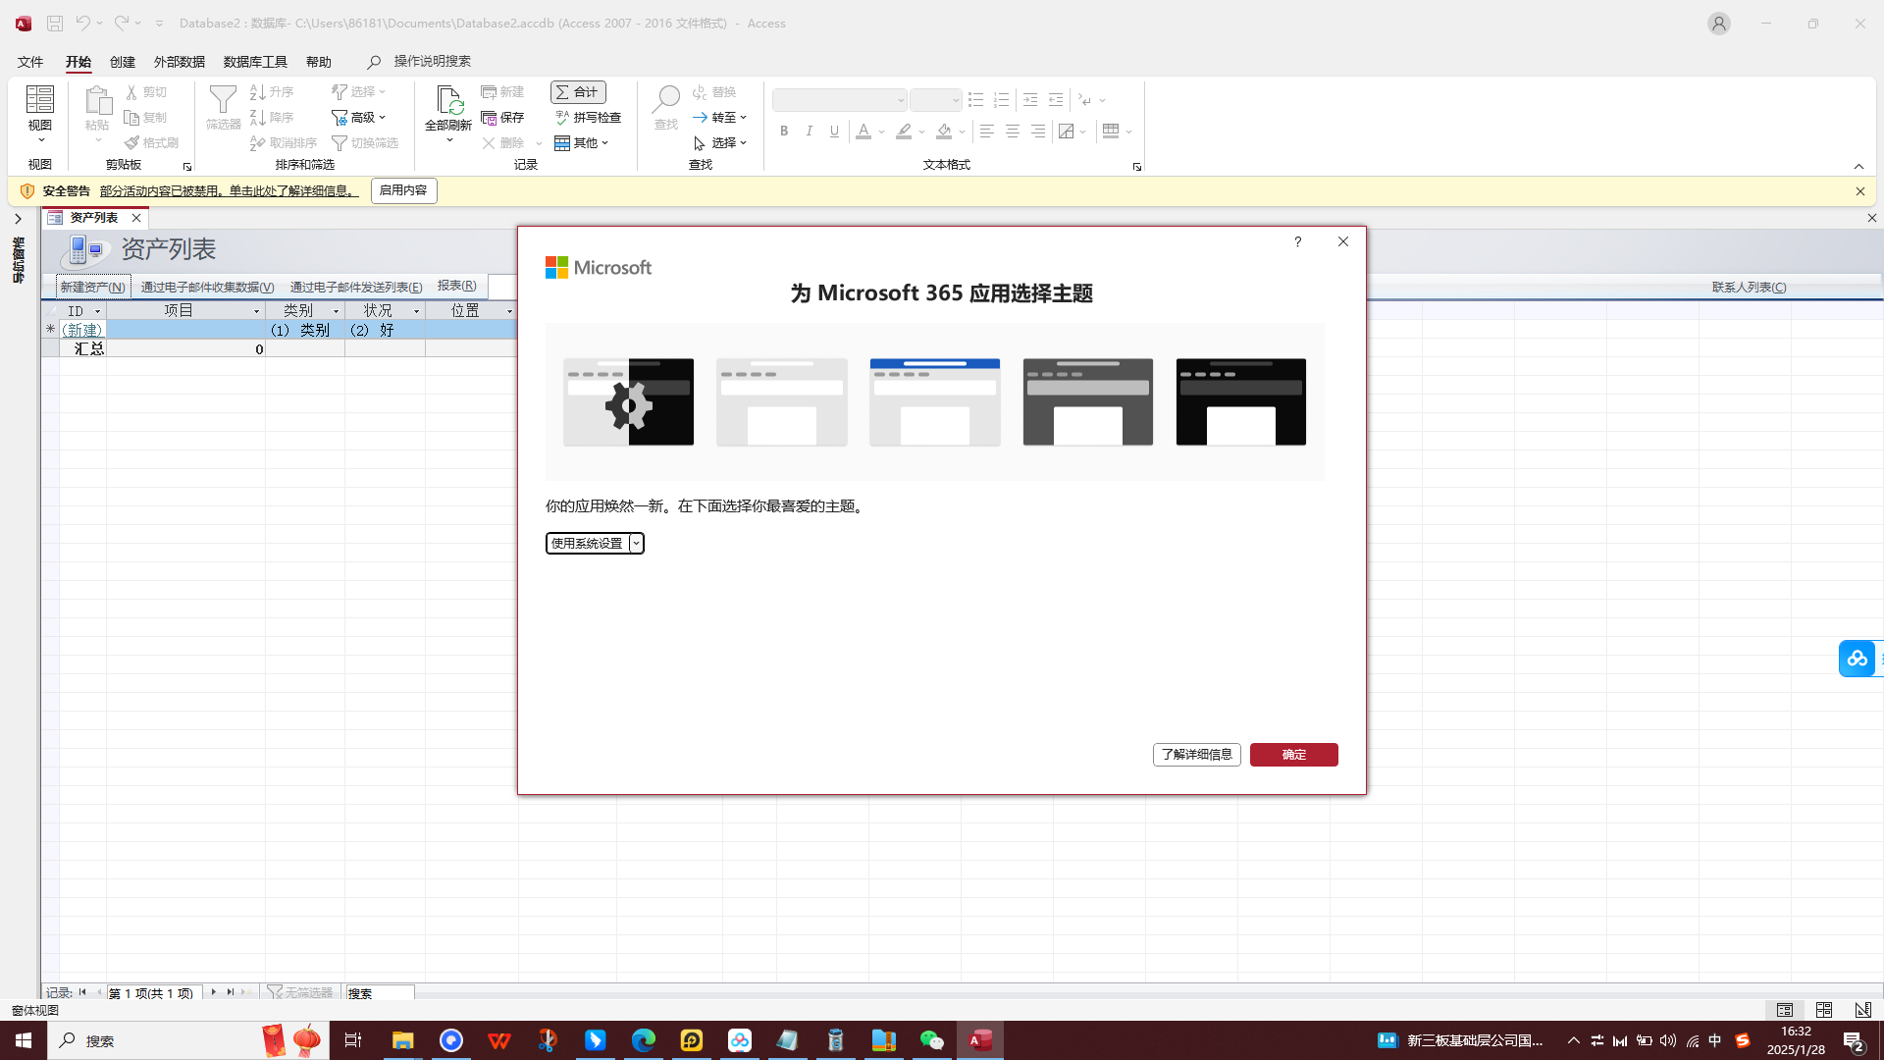Click Toggle Filter (切换筛选) icon
This screenshot has height=1060, width=1884.
pyautogui.click(x=340, y=142)
